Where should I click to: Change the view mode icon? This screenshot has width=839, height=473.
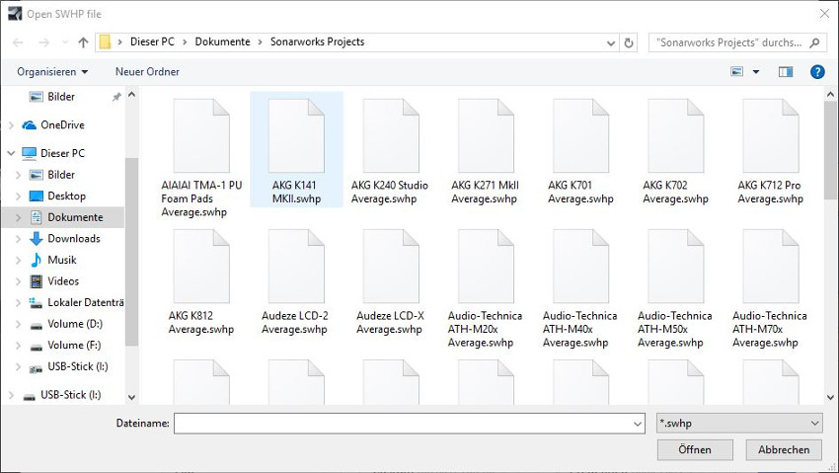pos(736,72)
